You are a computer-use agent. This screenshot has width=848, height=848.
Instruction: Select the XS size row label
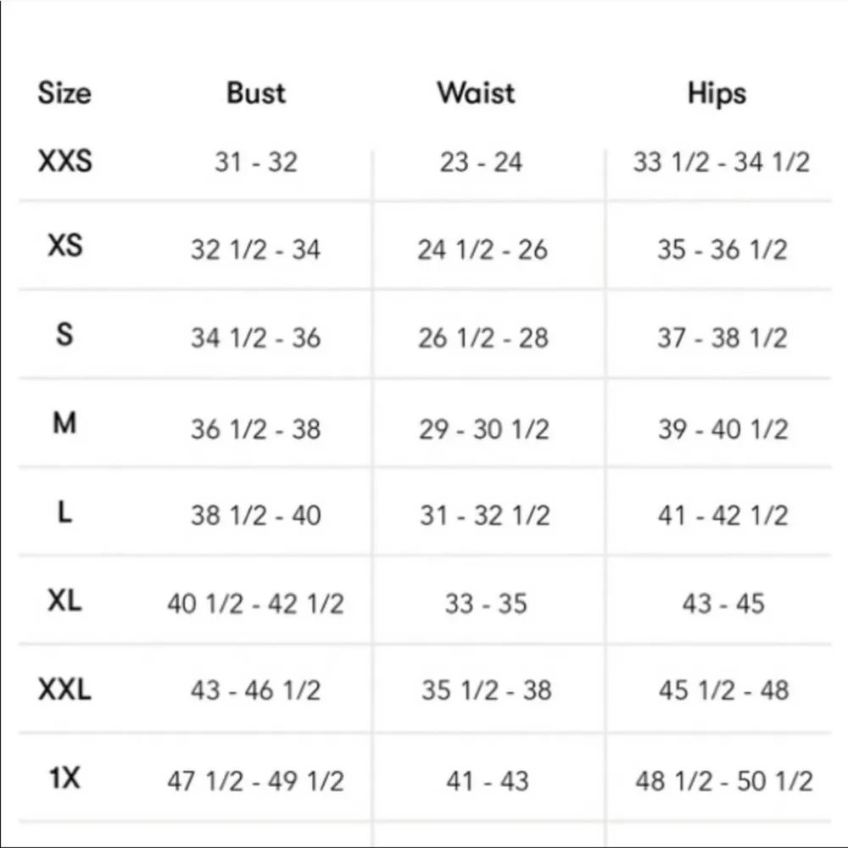point(64,246)
